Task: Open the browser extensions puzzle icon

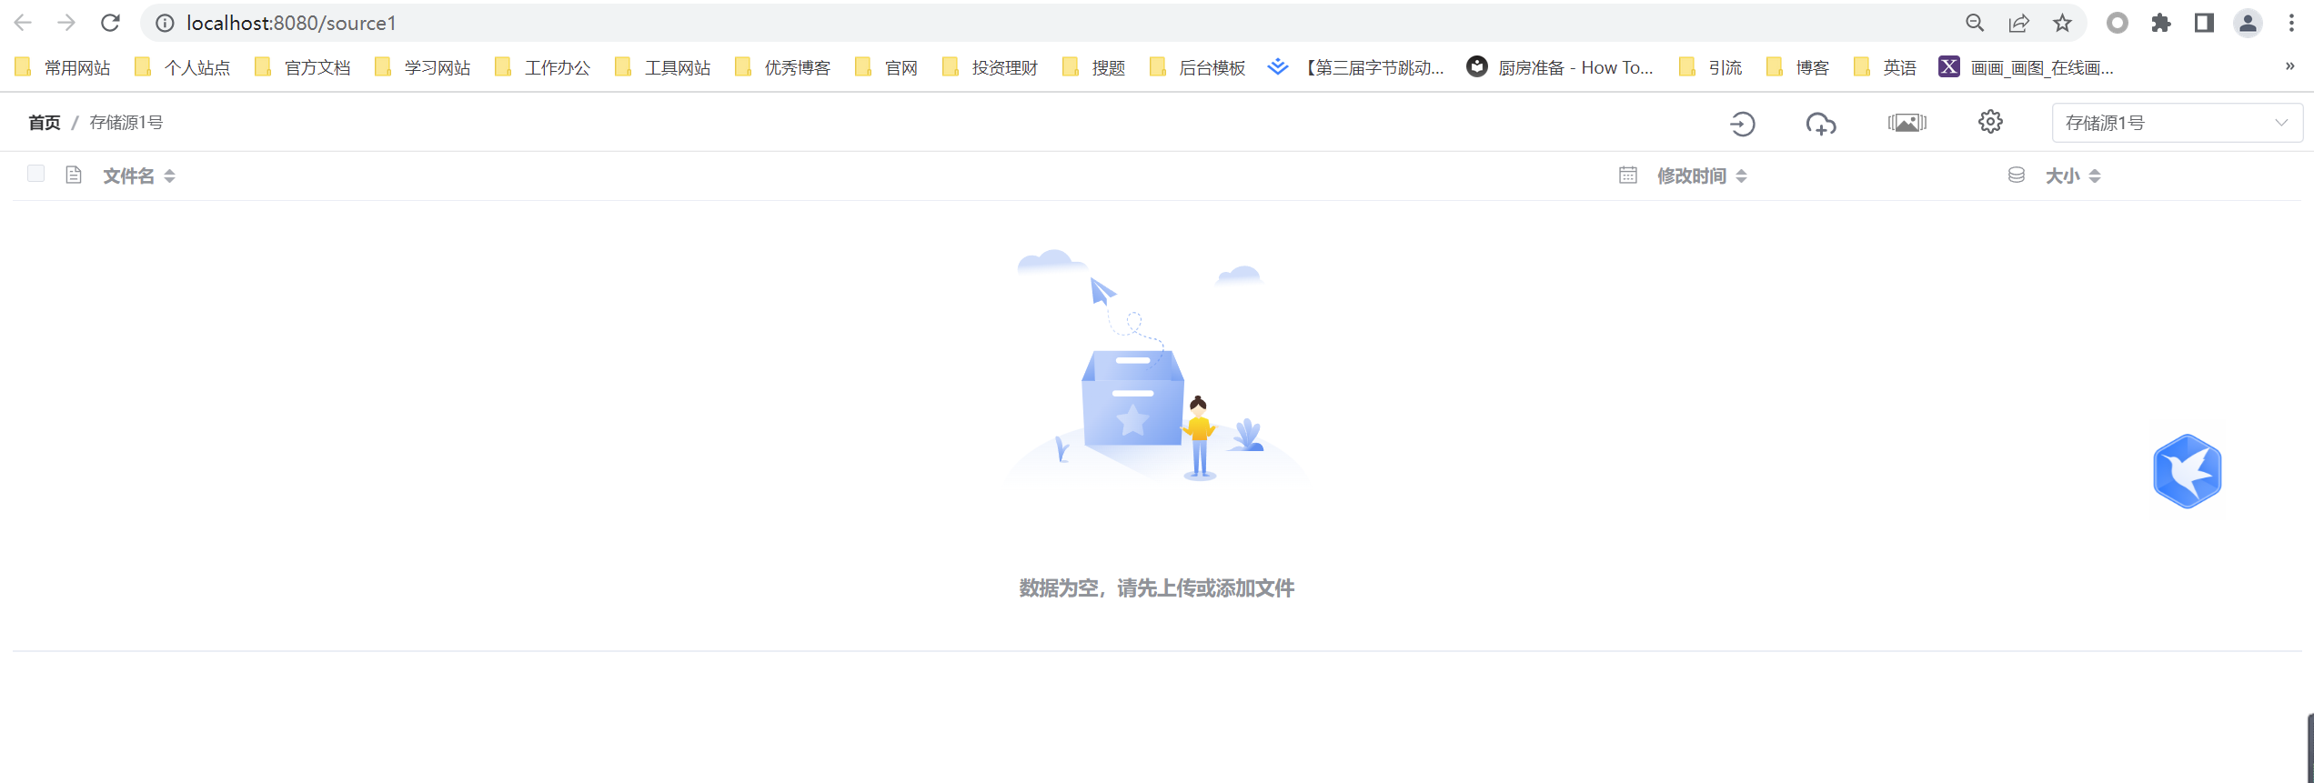Action: click(2160, 23)
